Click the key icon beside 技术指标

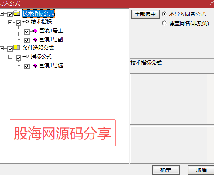[26, 22]
